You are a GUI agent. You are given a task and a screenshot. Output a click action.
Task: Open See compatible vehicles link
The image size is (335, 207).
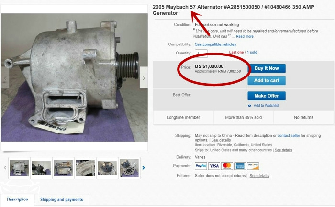(x=215, y=44)
